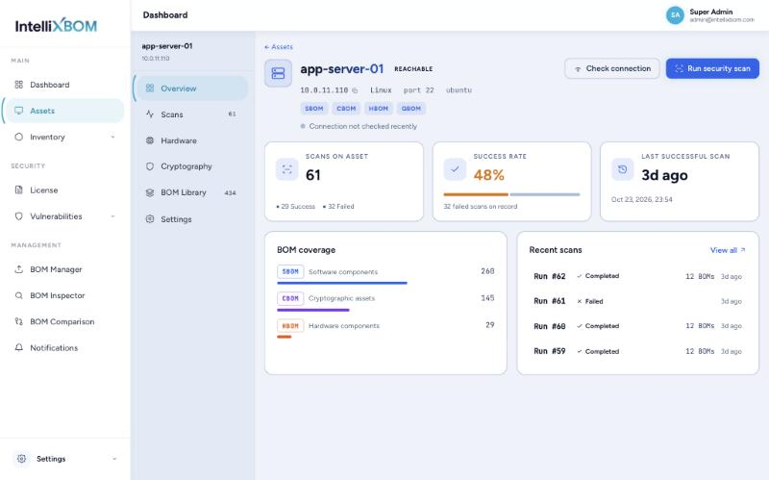Screen dimensions: 769x480
Task: Click the HBOM badge in BOM coverage
Action: coord(290,325)
